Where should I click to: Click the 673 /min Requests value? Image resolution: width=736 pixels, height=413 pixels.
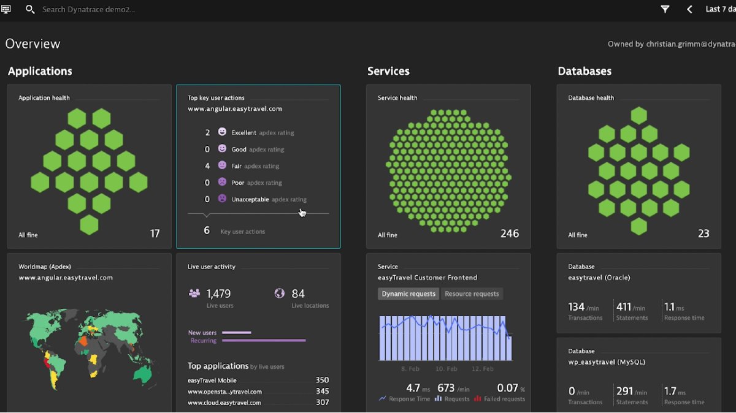click(x=453, y=388)
